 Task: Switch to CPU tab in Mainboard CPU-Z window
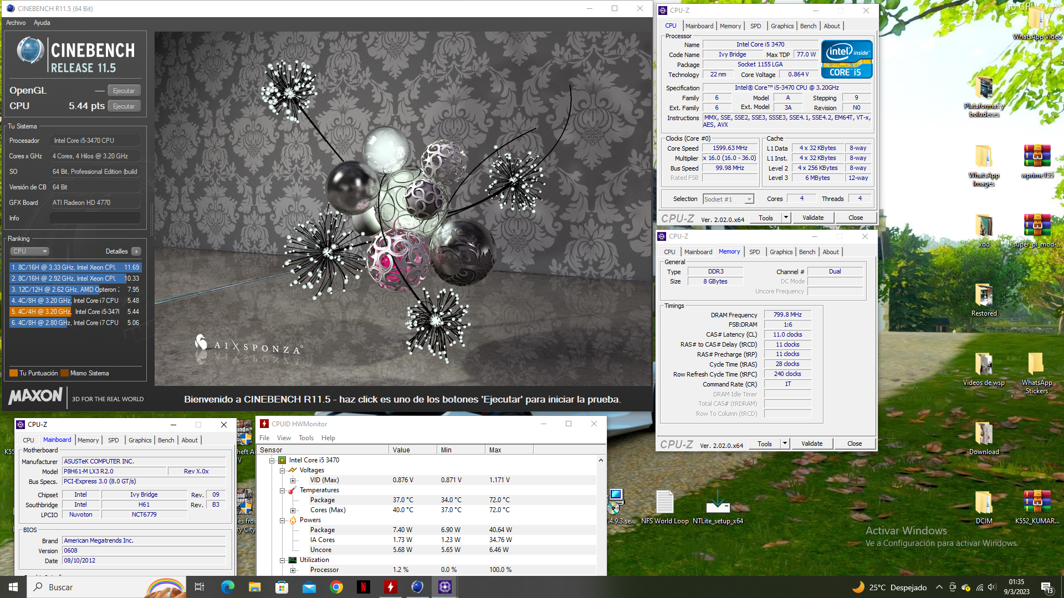click(28, 440)
